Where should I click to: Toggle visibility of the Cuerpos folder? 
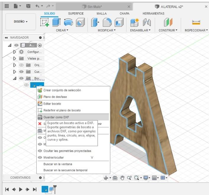[x=21, y=72]
